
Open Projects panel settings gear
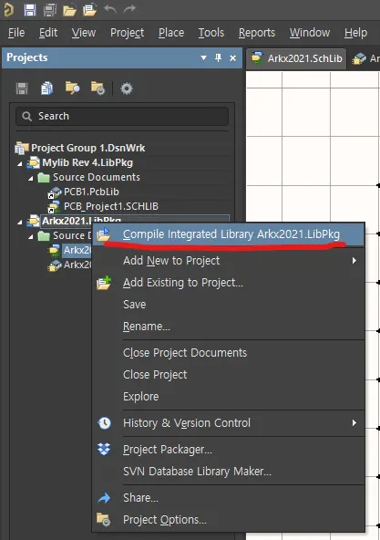[x=127, y=88]
